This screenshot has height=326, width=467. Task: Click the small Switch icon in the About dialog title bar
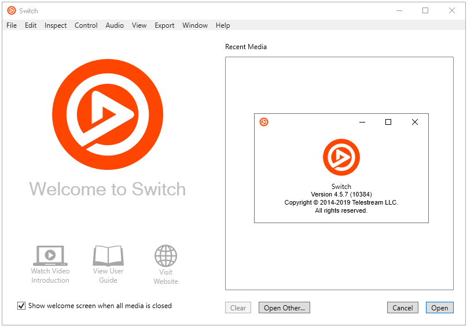pos(264,122)
